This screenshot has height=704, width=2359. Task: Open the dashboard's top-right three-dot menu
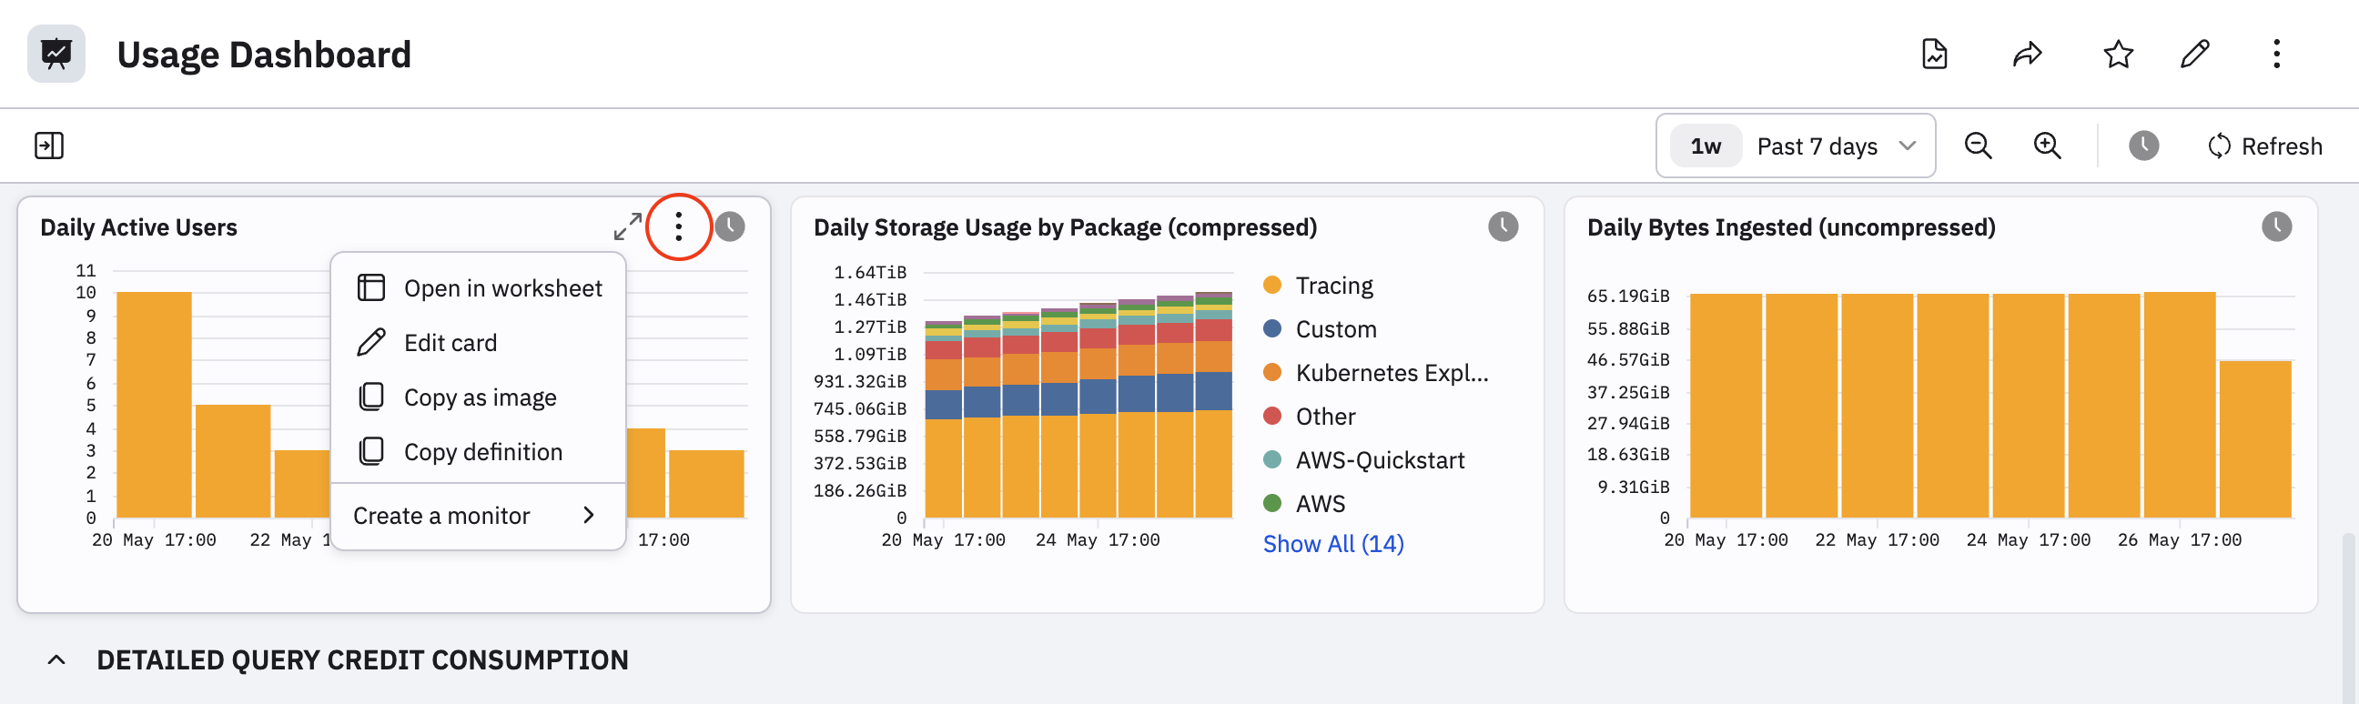(2275, 54)
